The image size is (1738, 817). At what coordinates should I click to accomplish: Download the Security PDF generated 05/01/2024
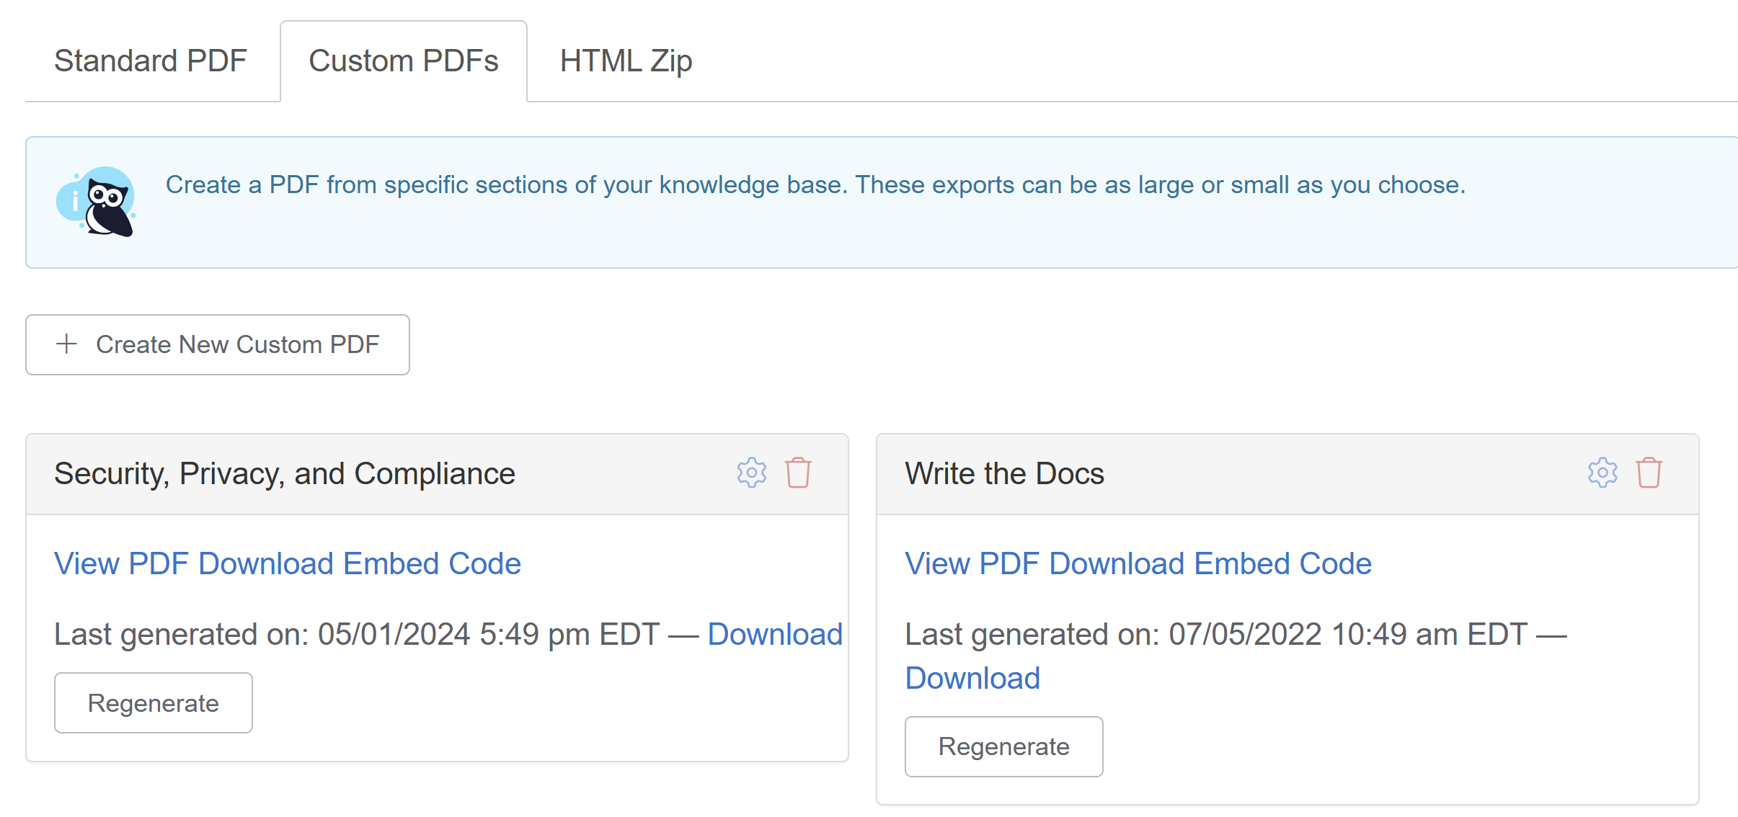pos(774,634)
